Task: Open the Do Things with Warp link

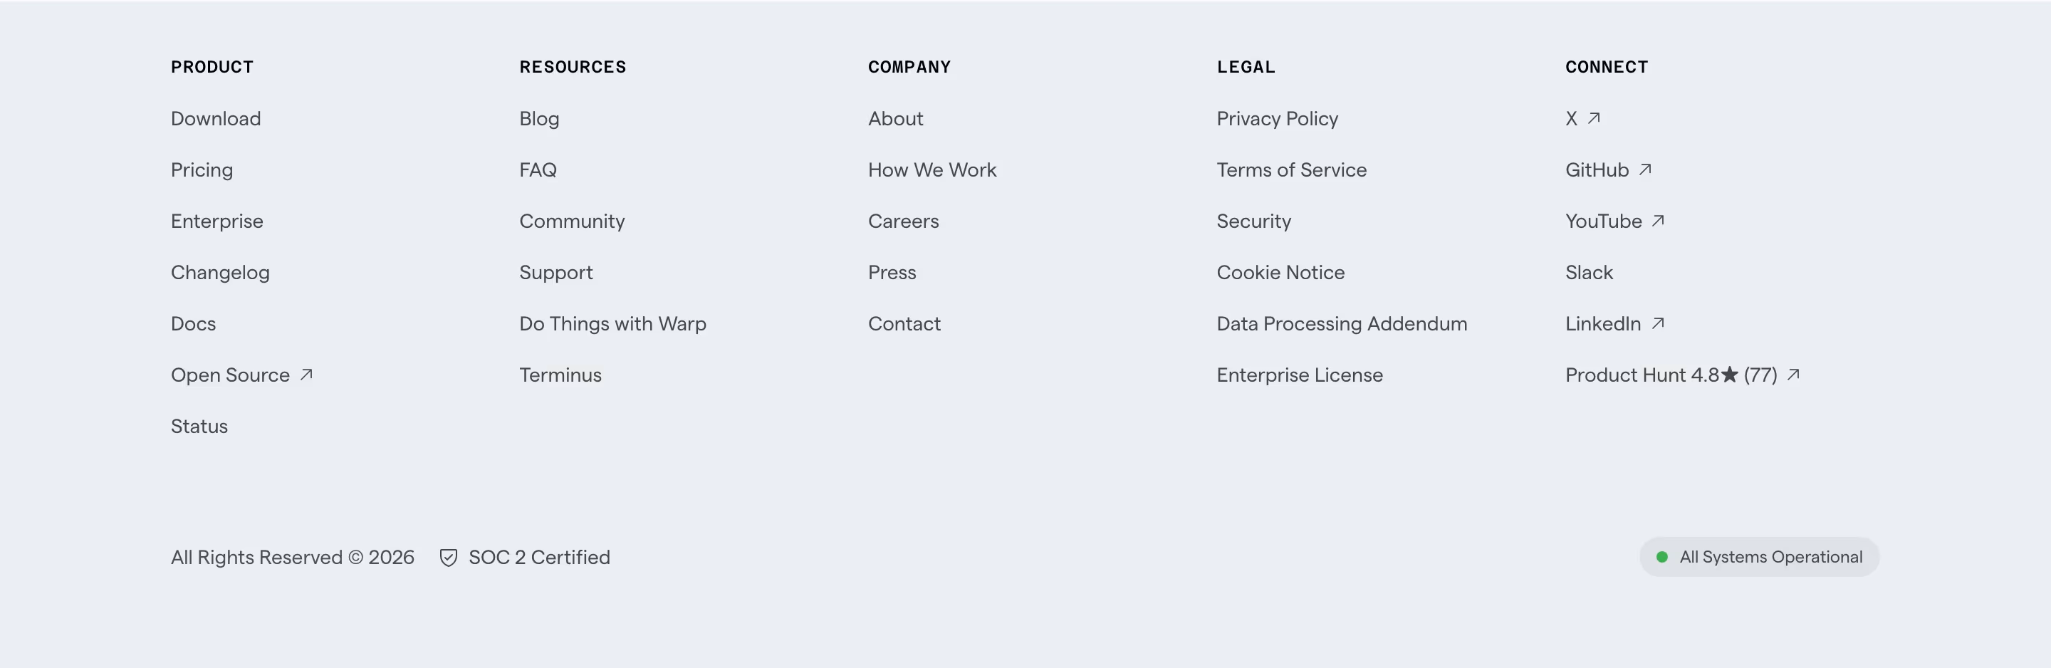Action: click(x=613, y=324)
